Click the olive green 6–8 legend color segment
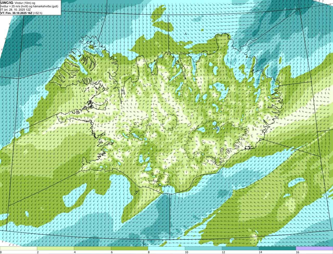The height and width of the screenshot is (254, 333). [x=130, y=248]
